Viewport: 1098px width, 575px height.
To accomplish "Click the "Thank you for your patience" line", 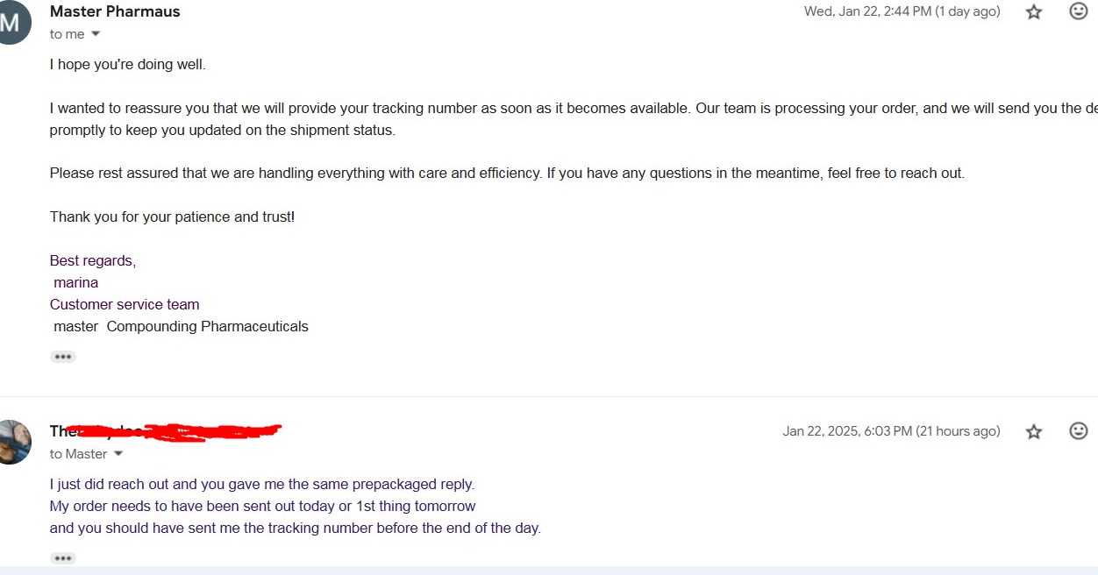I will 172,217.
